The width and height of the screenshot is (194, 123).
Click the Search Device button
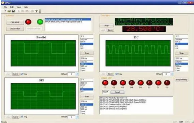coord(34,29)
